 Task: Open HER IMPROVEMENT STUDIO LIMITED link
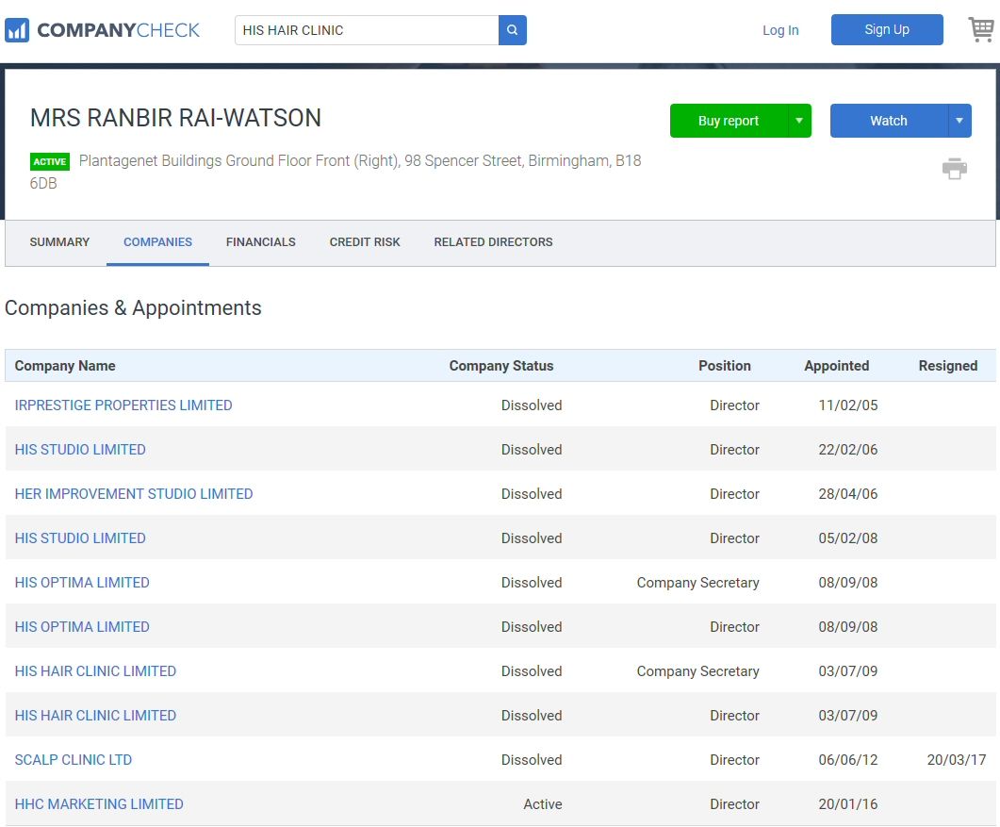coord(133,494)
